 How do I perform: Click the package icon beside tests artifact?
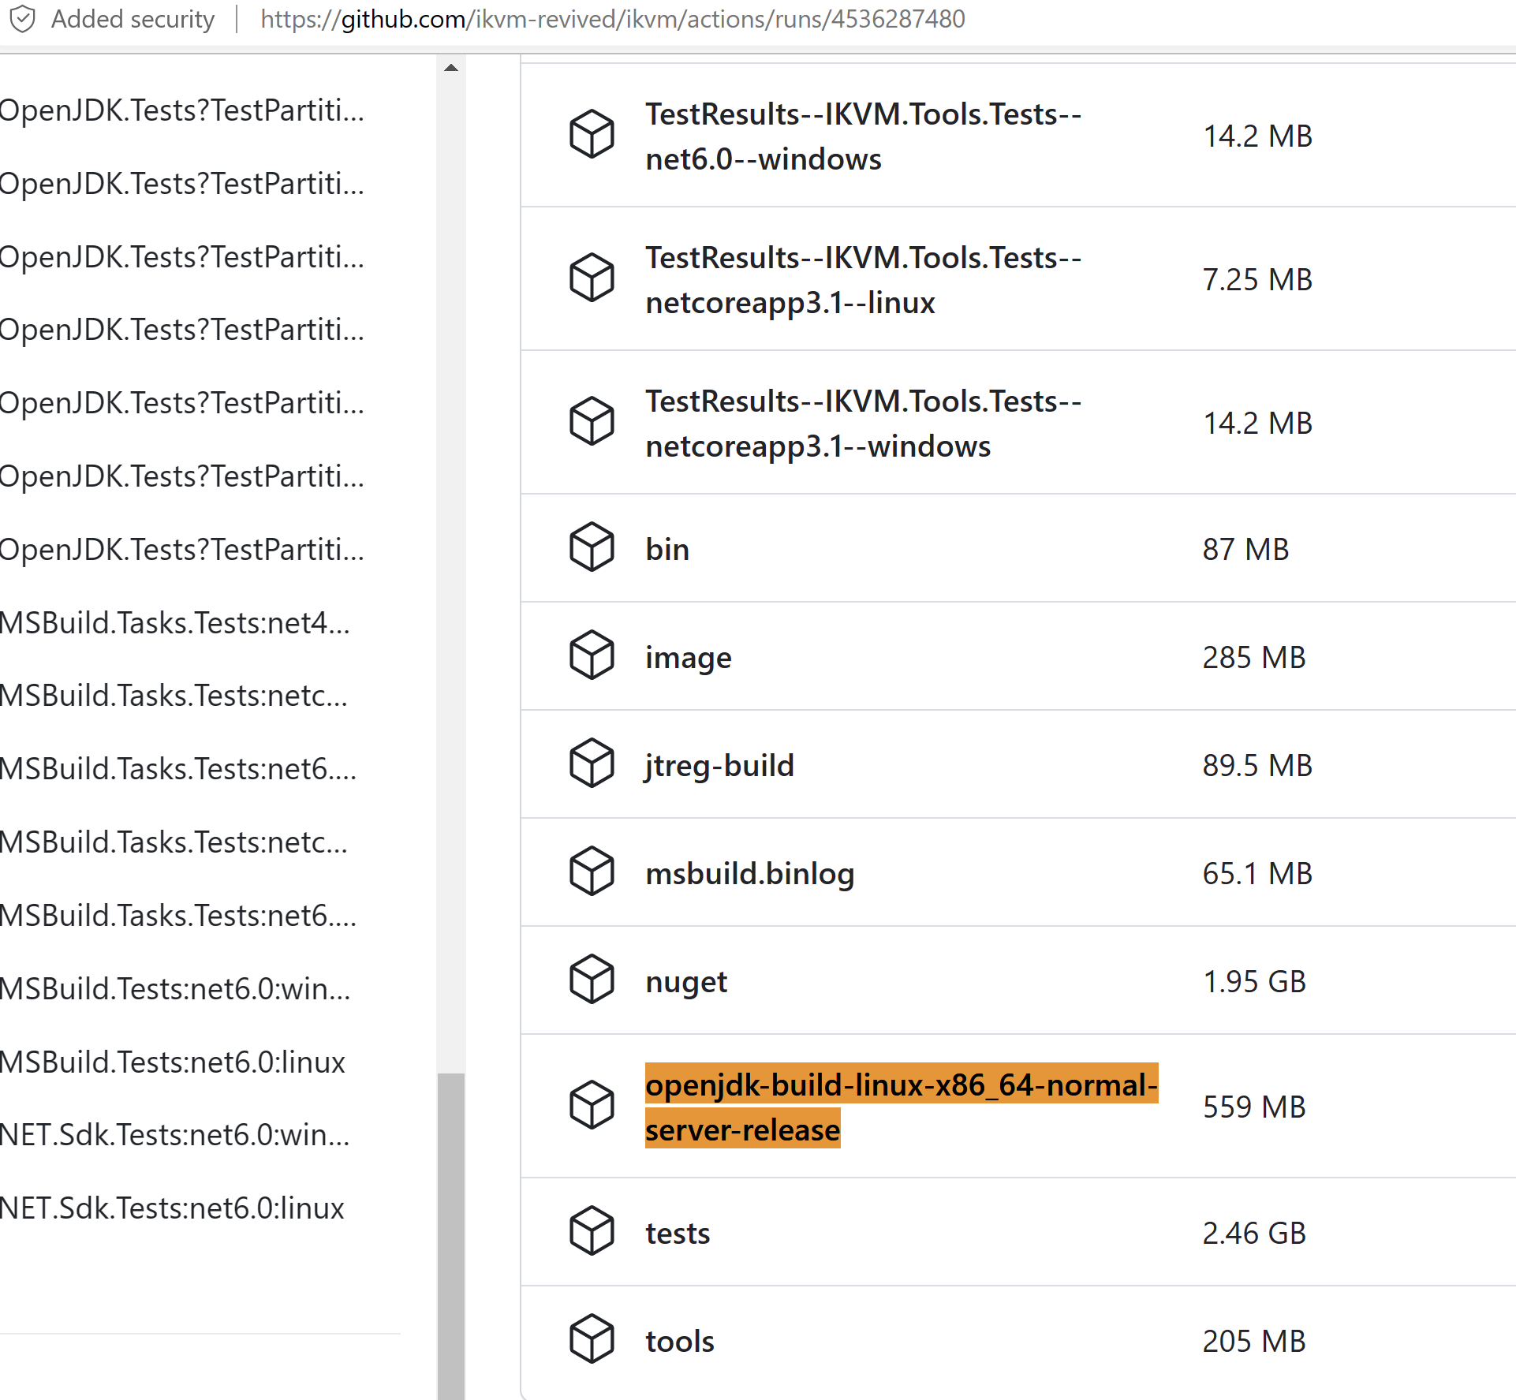pos(592,1230)
